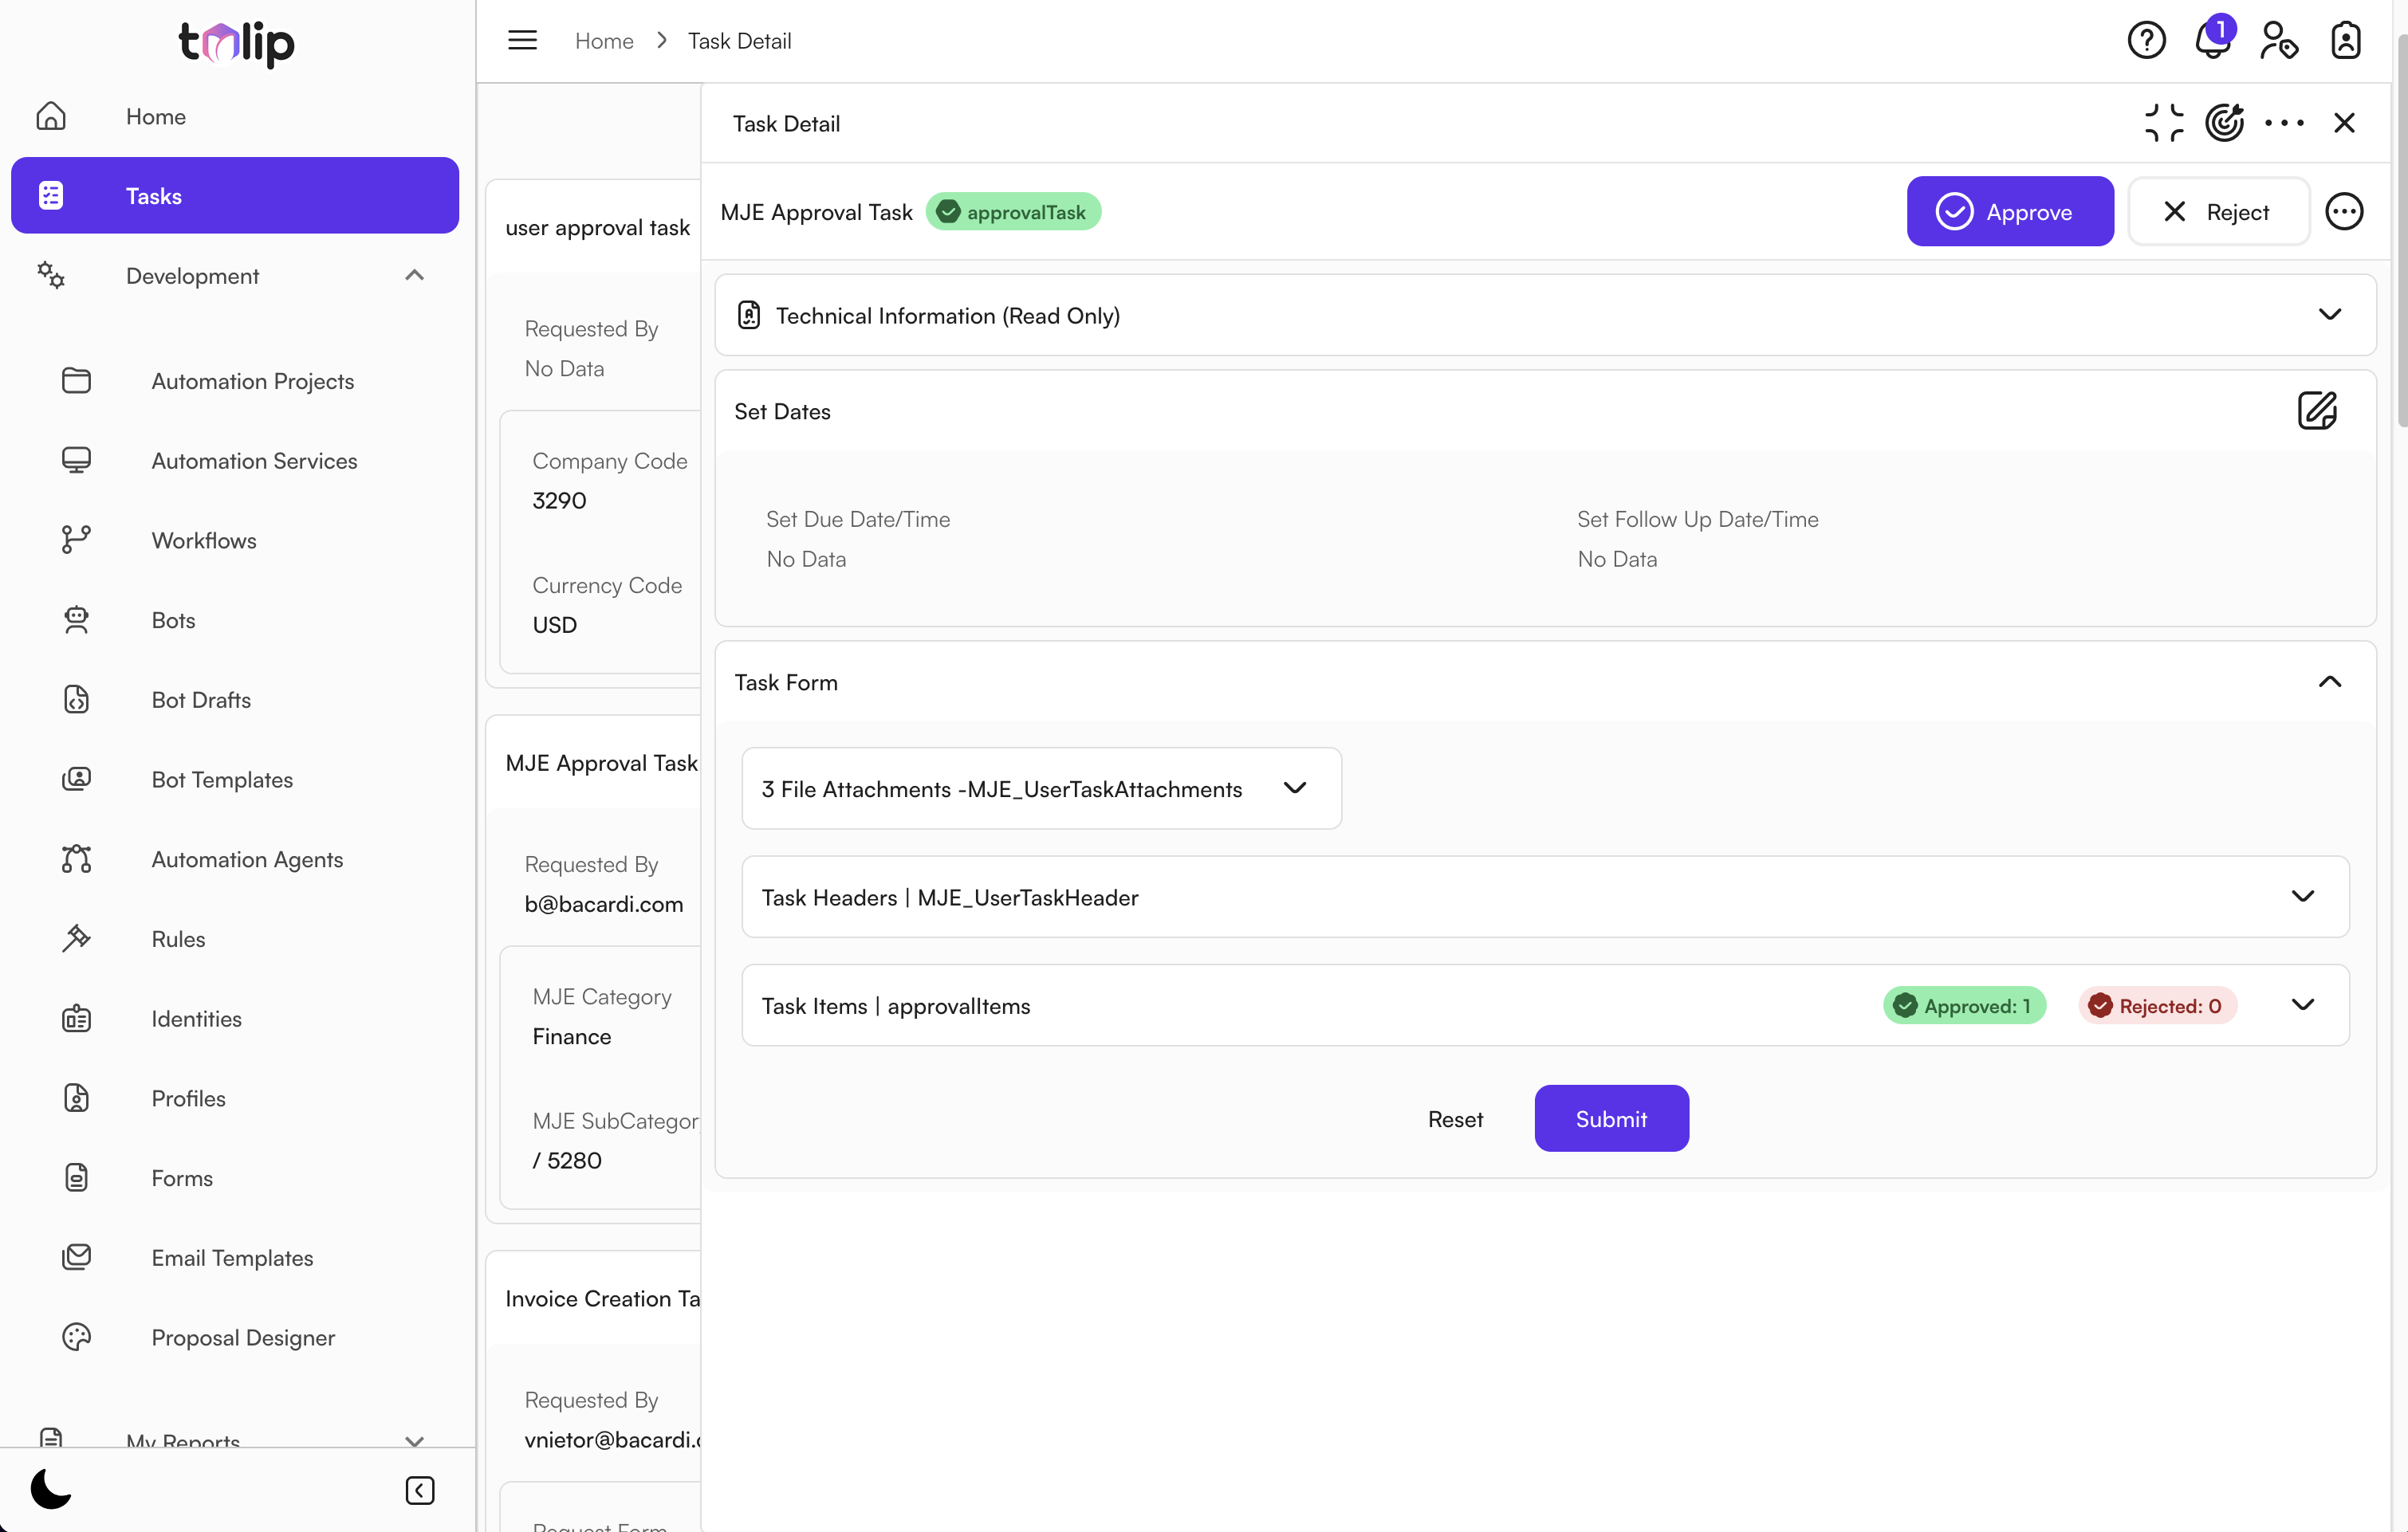
Task: Open notifications bell showing 1 alert
Action: pyautogui.click(x=2212, y=42)
